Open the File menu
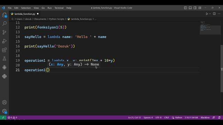The image size is (223, 125). click(9, 8)
